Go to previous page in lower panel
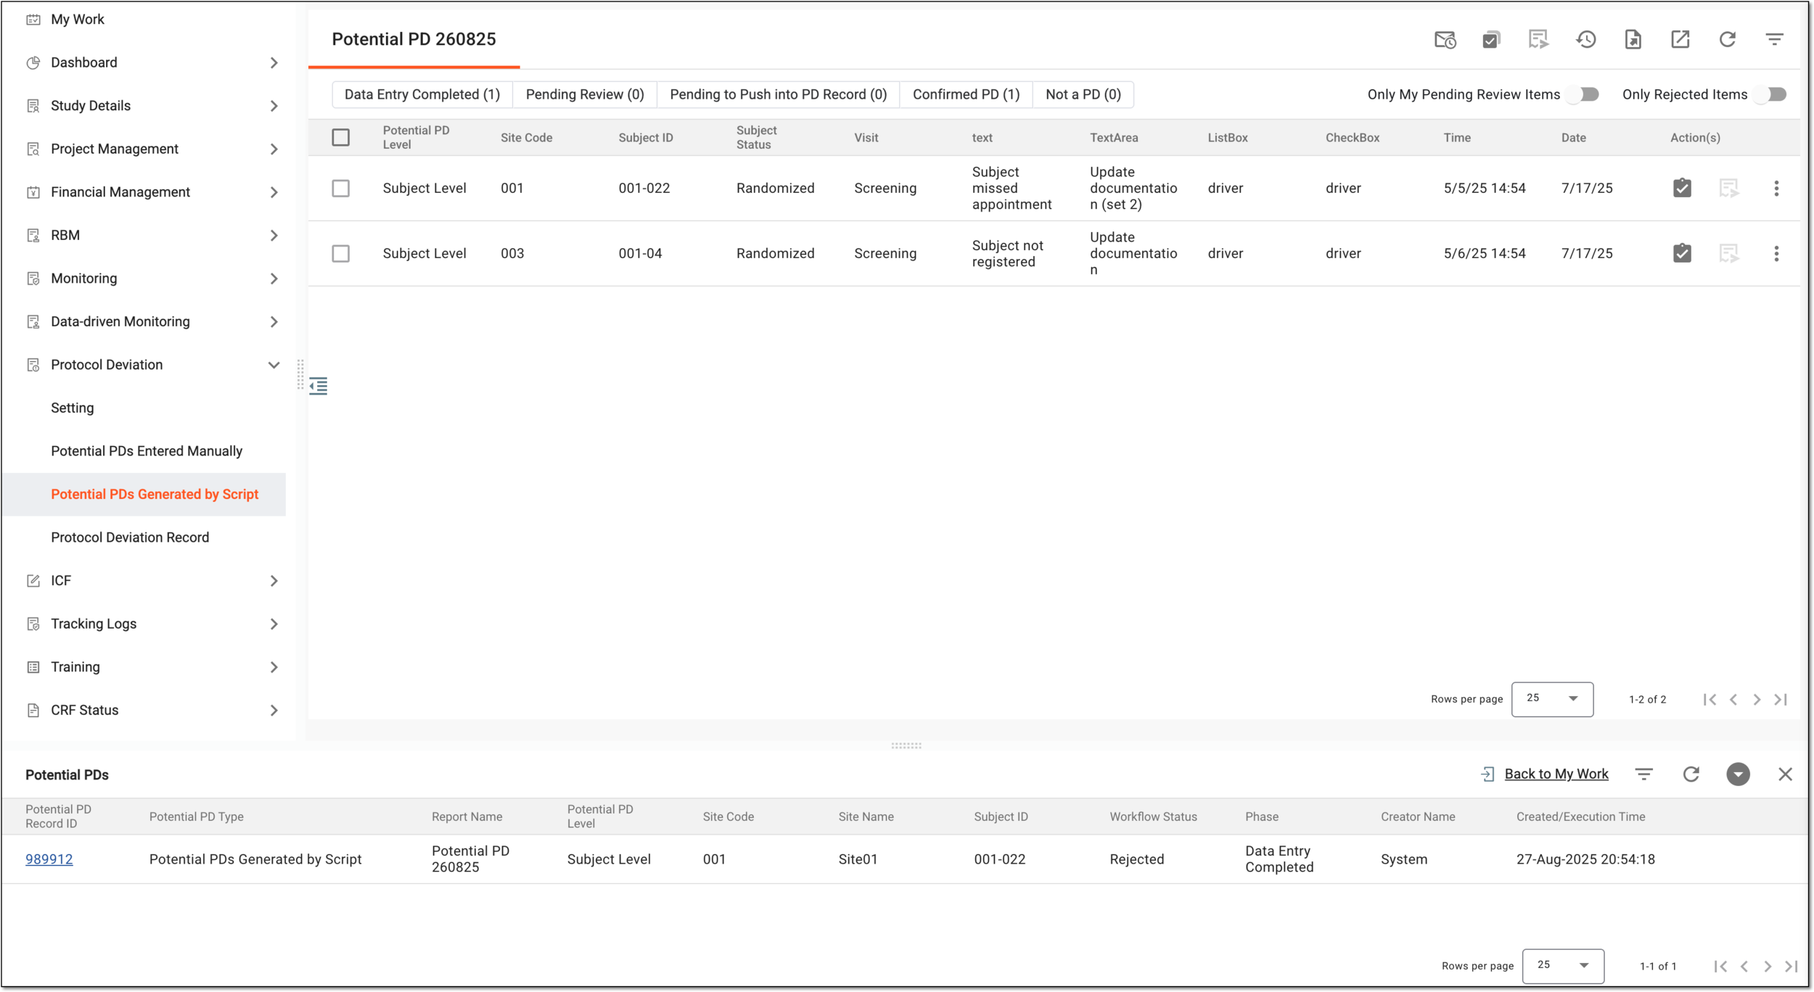This screenshot has height=992, width=1814. tap(1744, 967)
